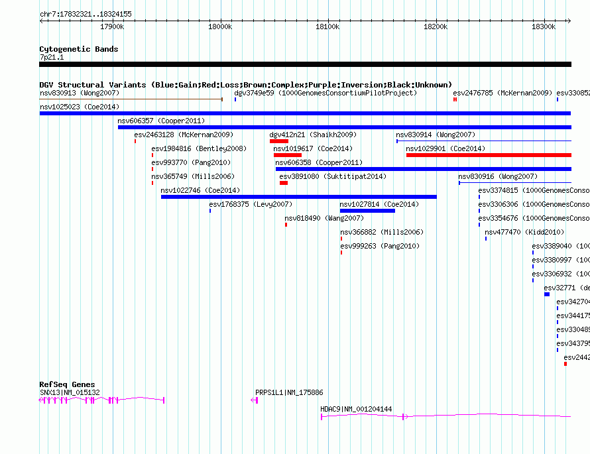Click the PRPS1L1 gene glyph arrow

[x=255, y=400]
